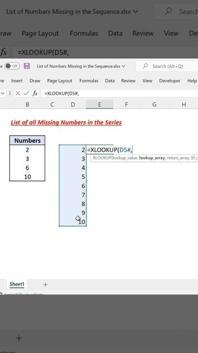
Task: Click lookup_value argument in tooltip
Action: coord(125,158)
